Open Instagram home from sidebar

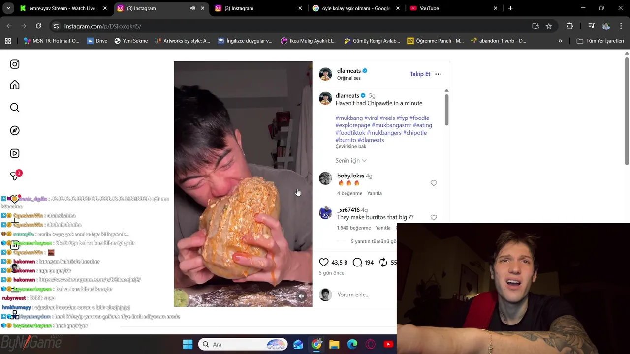pyautogui.click(x=15, y=85)
